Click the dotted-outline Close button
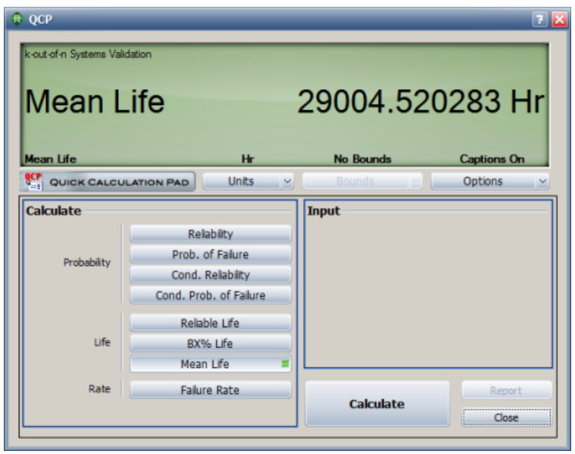This screenshot has height=454, width=575. 506,418
